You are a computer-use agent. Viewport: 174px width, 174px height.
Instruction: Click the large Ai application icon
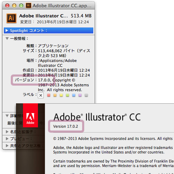click(x=11, y=18)
